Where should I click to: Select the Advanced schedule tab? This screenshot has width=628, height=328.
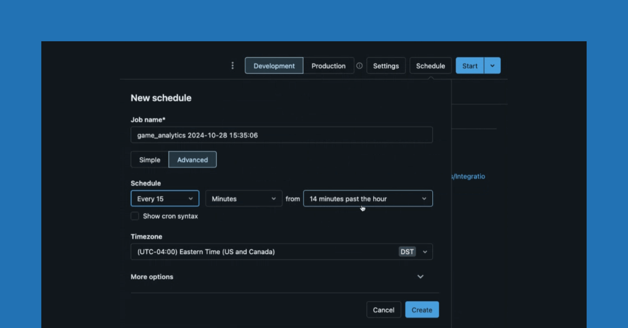tap(193, 160)
